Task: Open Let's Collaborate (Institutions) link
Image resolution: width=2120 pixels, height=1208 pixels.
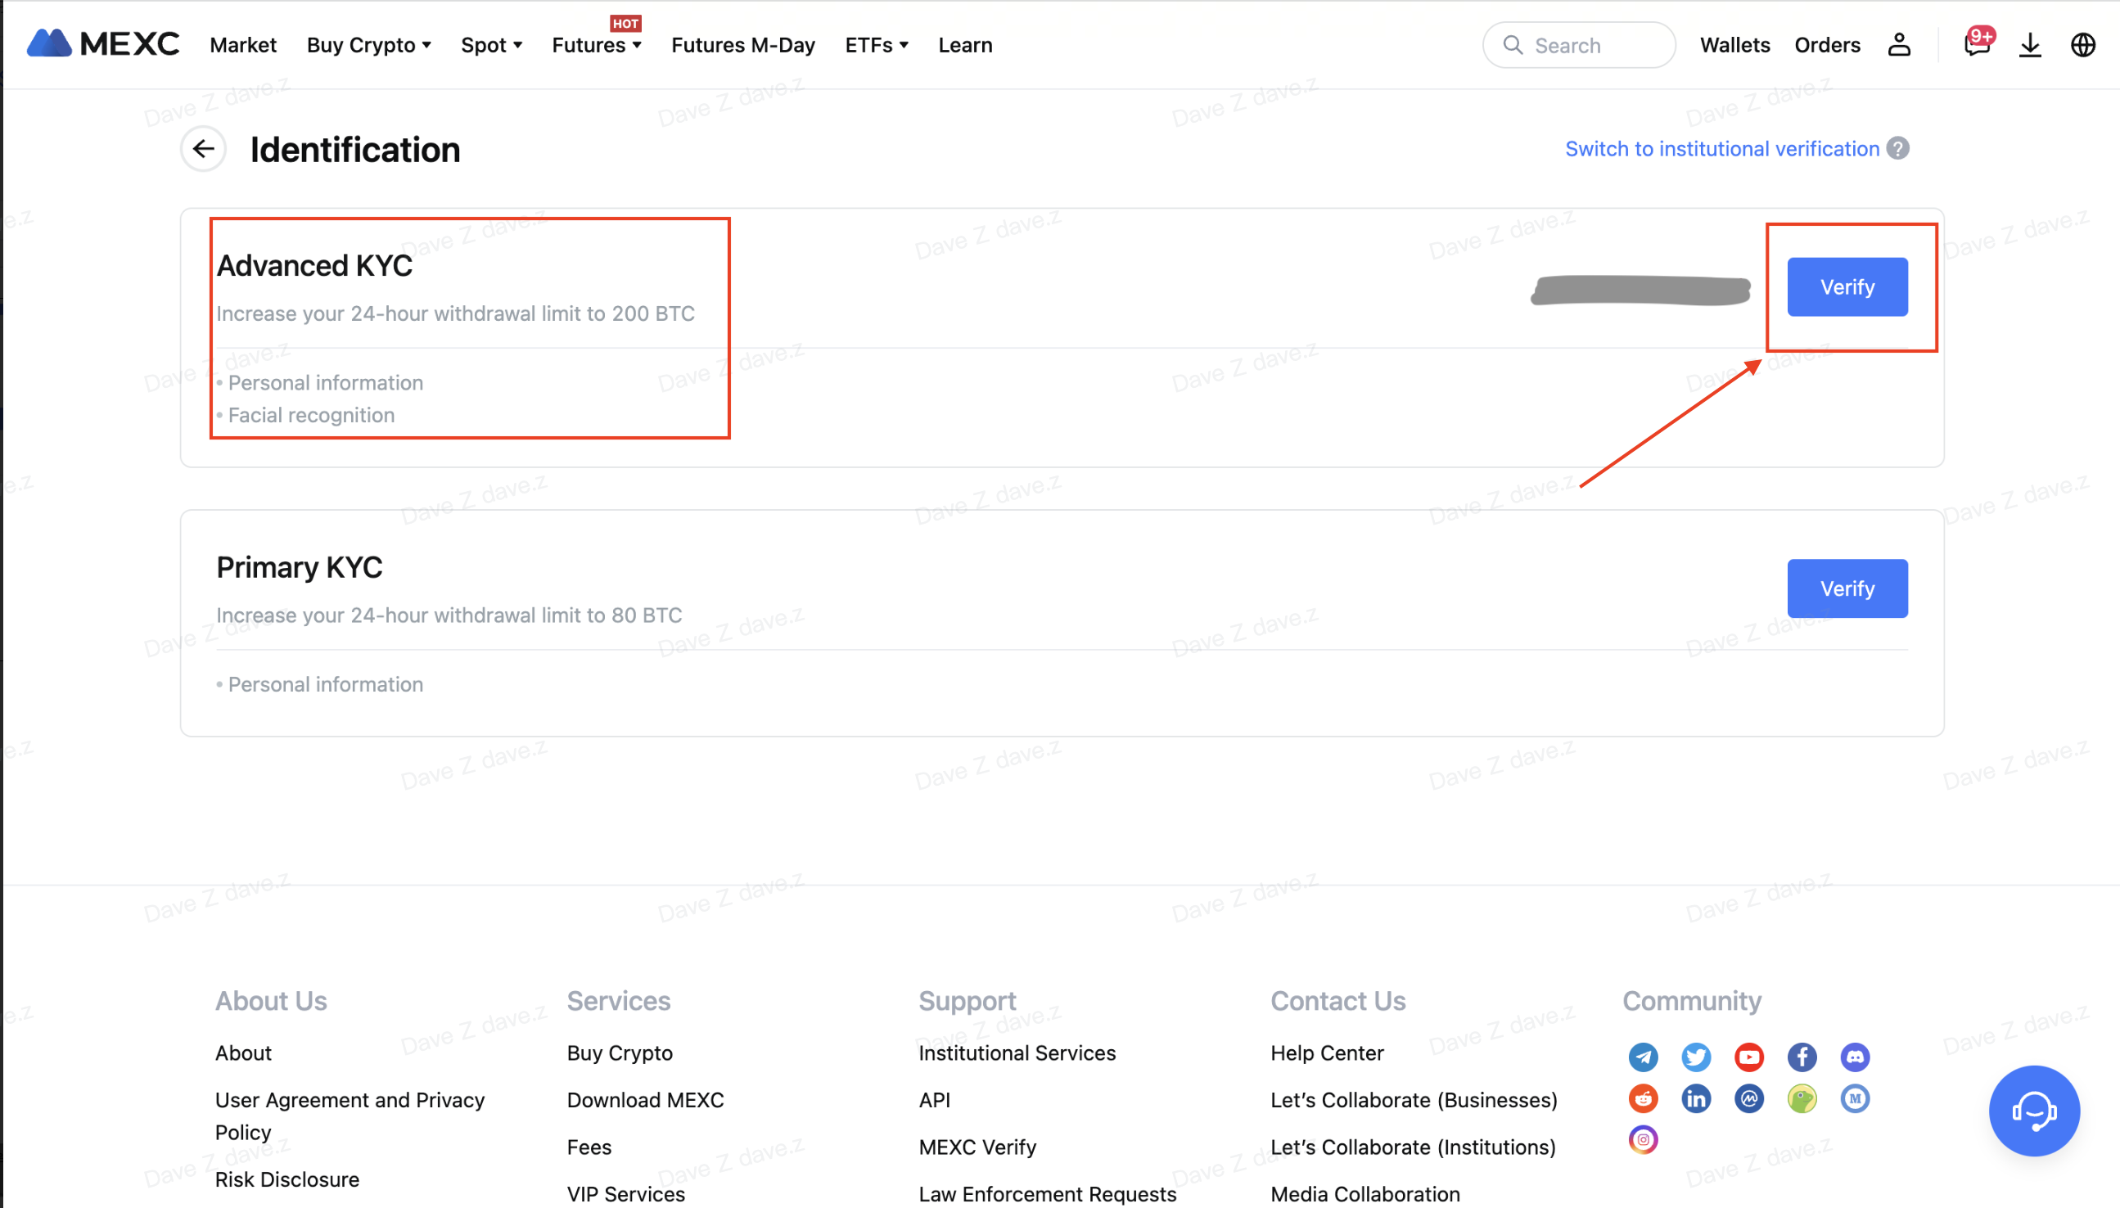Action: [x=1413, y=1147]
